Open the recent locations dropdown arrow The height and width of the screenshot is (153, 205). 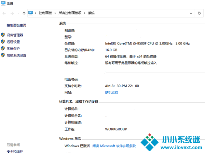tap(18, 13)
